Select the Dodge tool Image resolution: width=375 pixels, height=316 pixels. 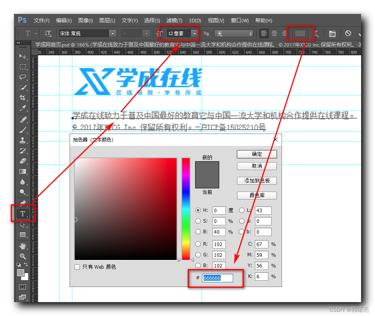pos(23,192)
